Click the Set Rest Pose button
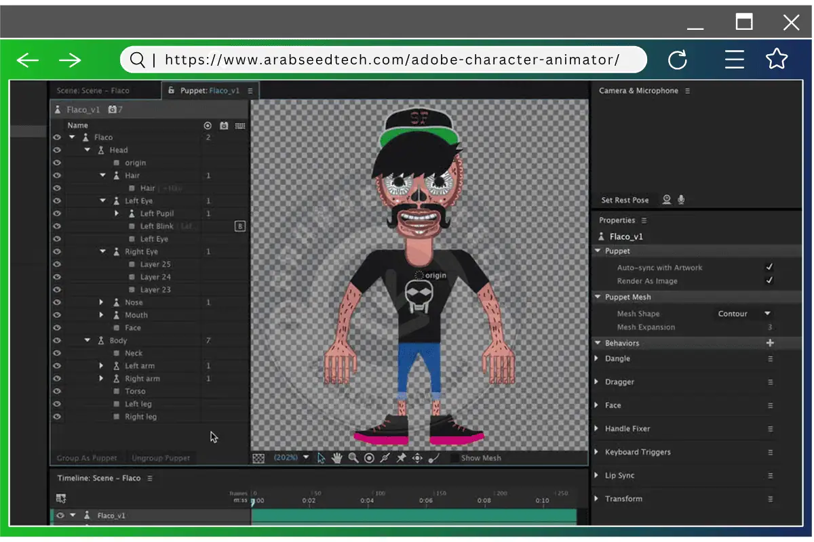814x542 pixels. coord(625,199)
